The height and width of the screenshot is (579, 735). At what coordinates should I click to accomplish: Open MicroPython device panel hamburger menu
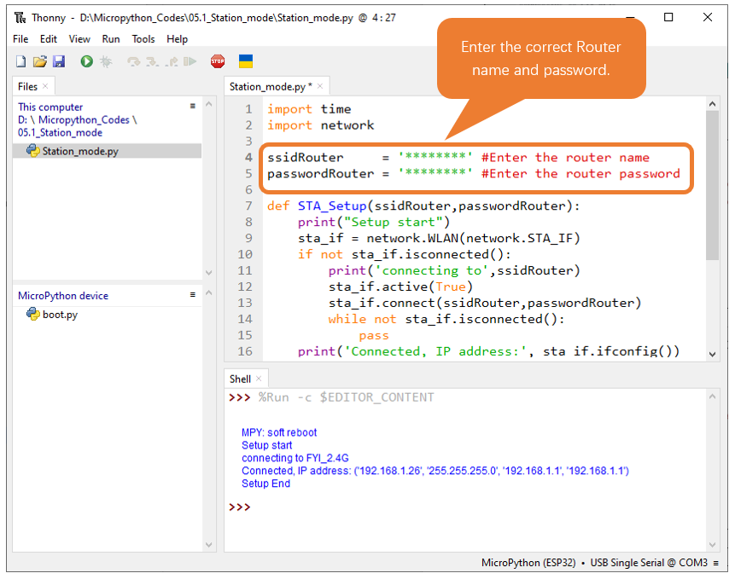point(193,295)
